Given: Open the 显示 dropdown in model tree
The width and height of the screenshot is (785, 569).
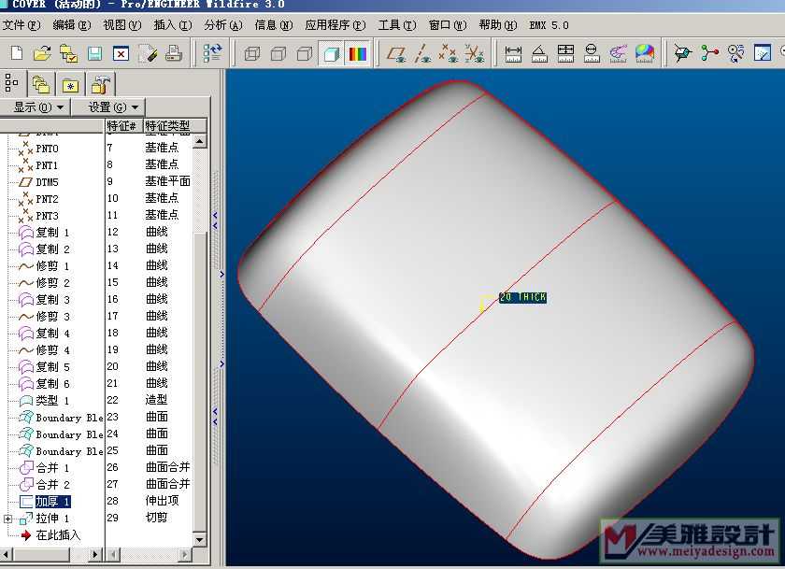Looking at the screenshot, I should (37, 107).
